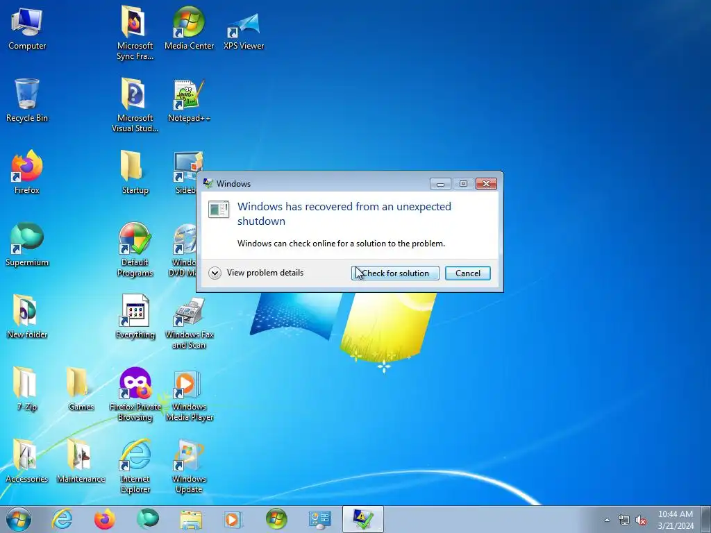Select the 7-Zip folder icon
The image size is (711, 533).
[27, 389]
